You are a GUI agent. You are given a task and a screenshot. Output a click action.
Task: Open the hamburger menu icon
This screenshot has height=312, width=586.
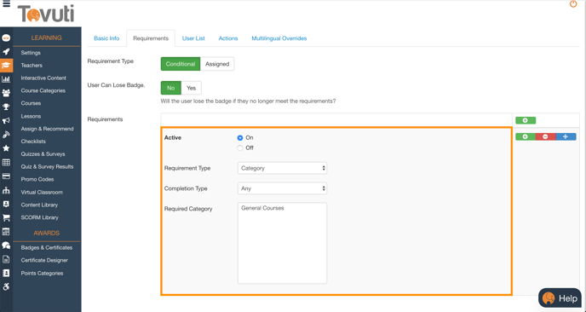coord(6,4)
